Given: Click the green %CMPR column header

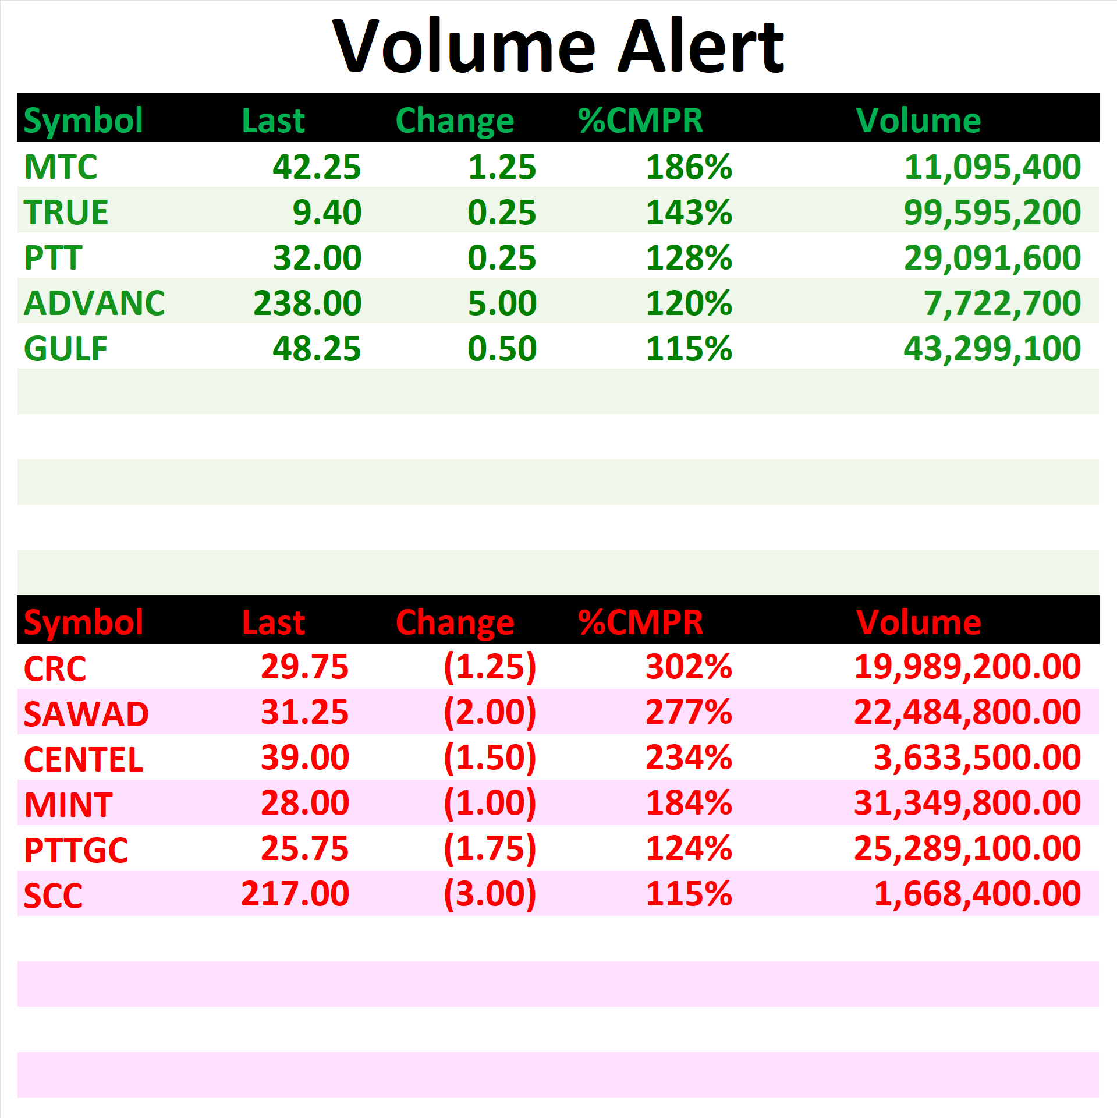Looking at the screenshot, I should tap(640, 121).
